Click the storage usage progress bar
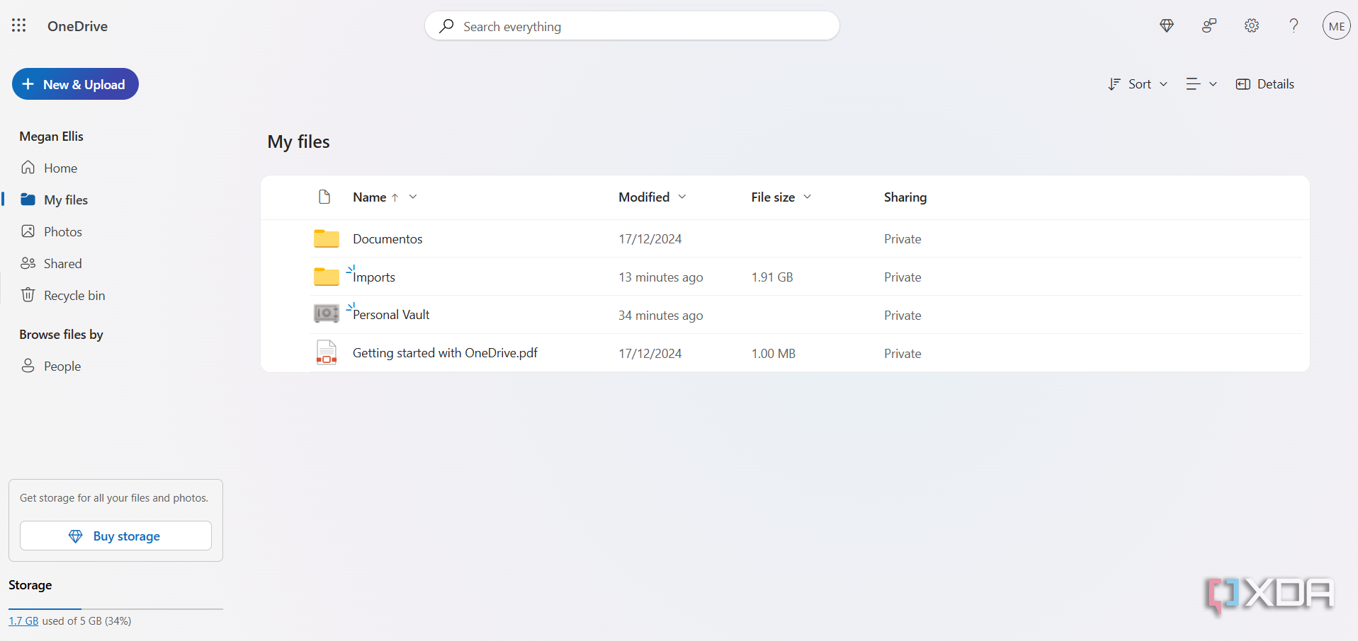The height and width of the screenshot is (641, 1358). (115, 608)
